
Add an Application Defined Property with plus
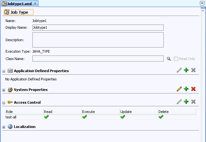pos(186,70)
